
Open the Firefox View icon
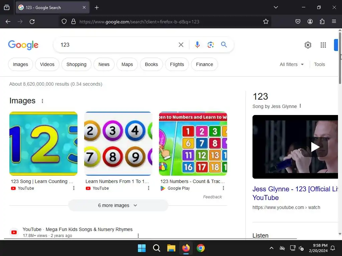click(7, 8)
